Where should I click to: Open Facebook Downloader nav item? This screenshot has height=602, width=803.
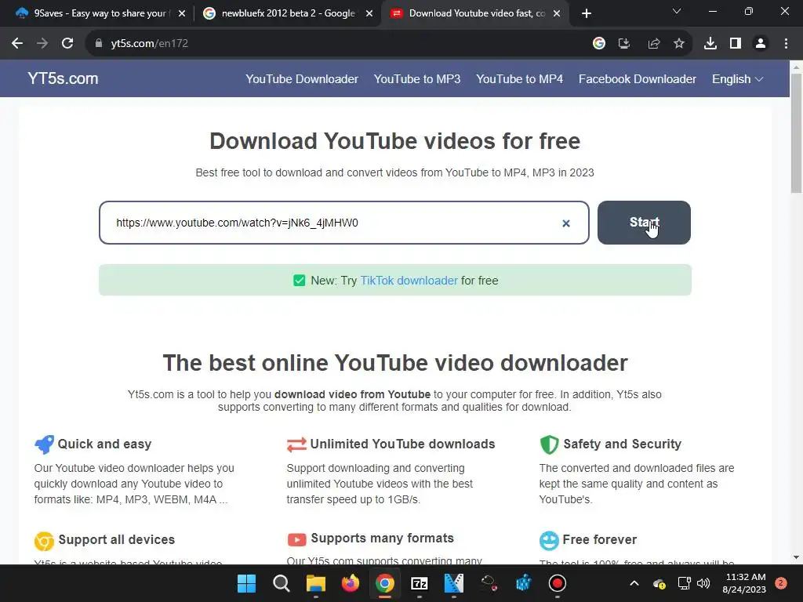pyautogui.click(x=637, y=79)
